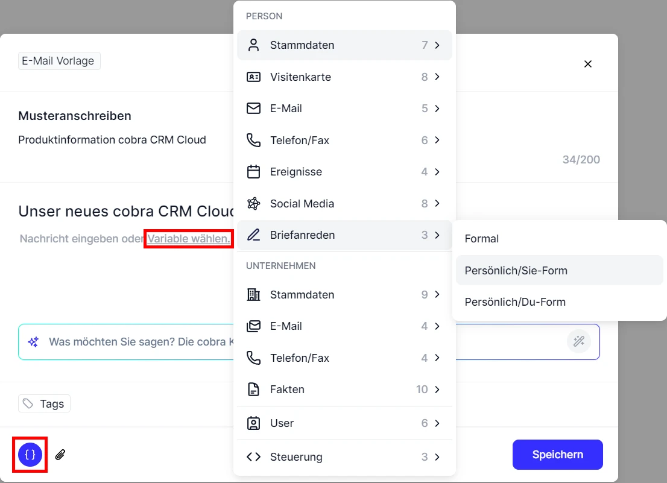667x483 pixels.
Task: Select Formal from the salutation submenu
Action: click(481, 238)
